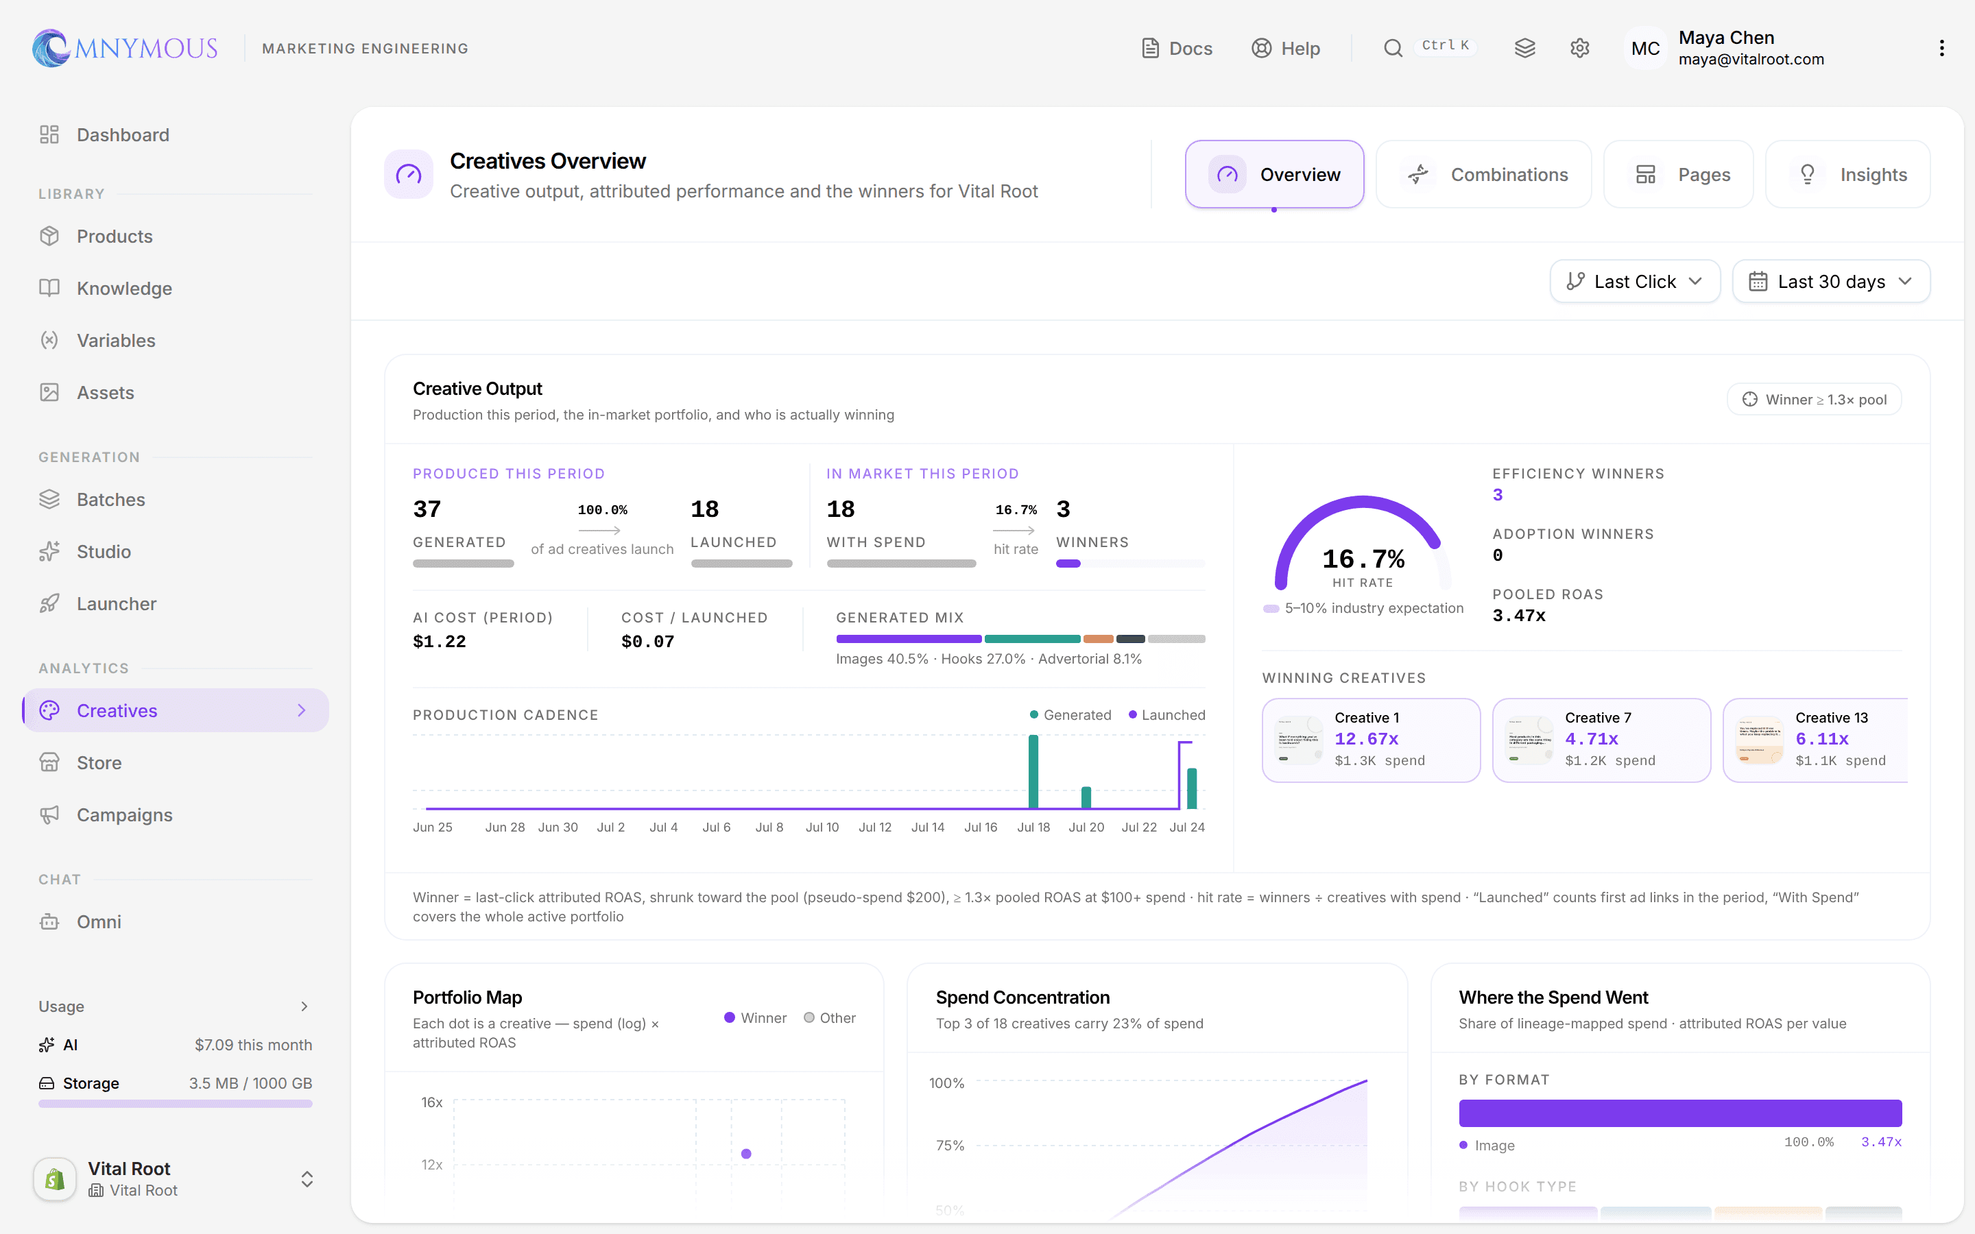The image size is (1975, 1234).
Task: Click the Storage usage progress bar
Action: (x=176, y=1104)
